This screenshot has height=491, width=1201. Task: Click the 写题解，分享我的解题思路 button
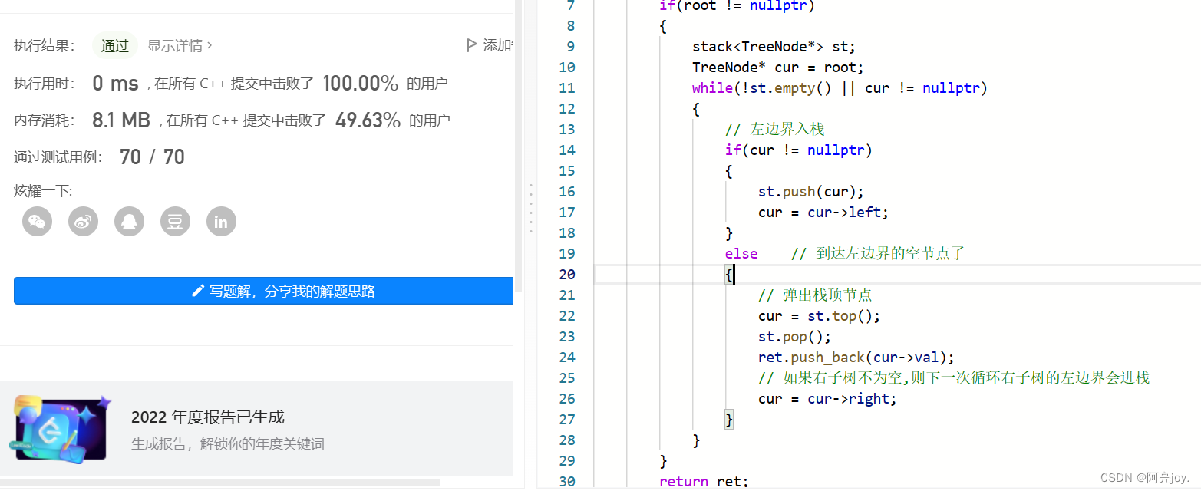(263, 291)
